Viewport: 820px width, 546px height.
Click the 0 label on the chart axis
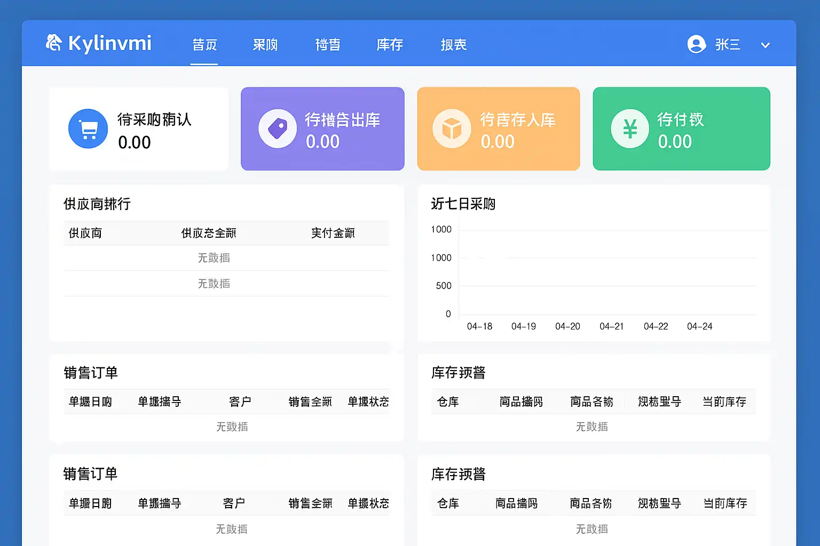pos(448,314)
